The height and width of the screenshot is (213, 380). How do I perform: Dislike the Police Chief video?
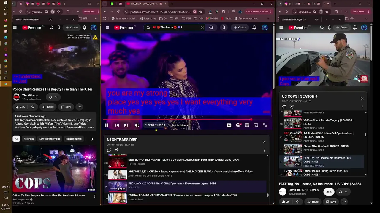(x=33, y=107)
